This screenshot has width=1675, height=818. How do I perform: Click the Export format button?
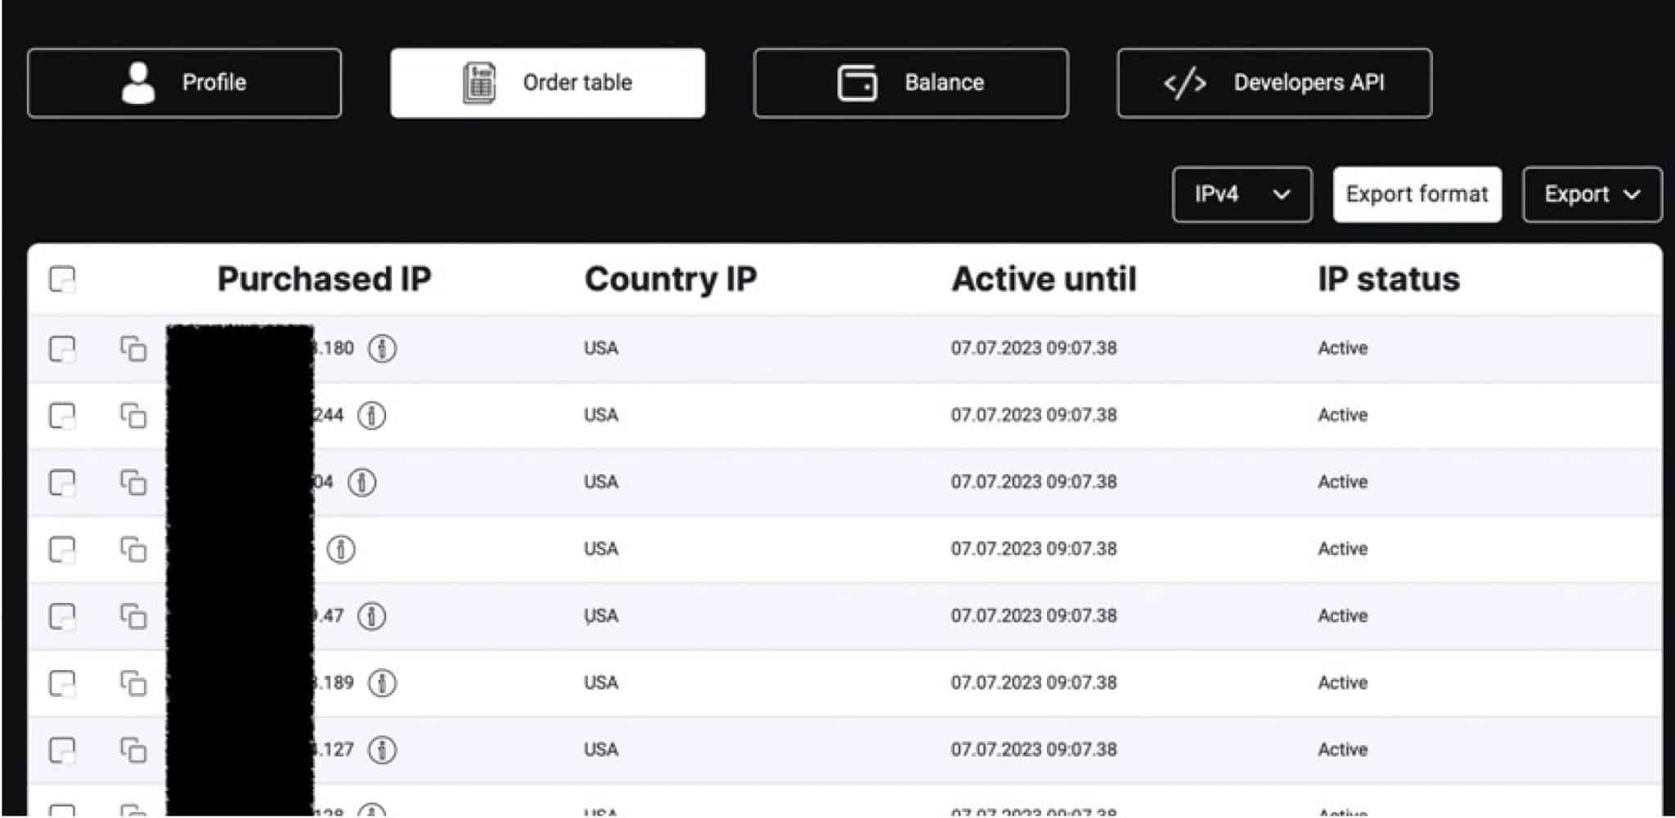1417,194
